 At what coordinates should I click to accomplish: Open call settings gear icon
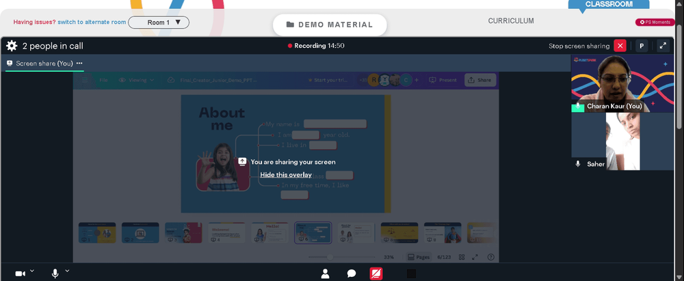[x=12, y=46]
